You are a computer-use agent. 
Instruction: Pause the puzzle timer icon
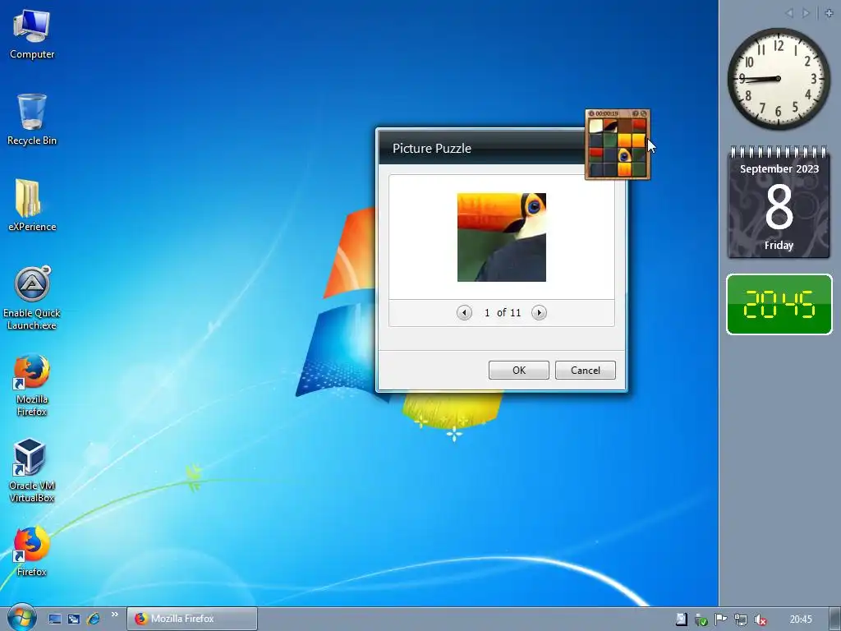coord(591,113)
